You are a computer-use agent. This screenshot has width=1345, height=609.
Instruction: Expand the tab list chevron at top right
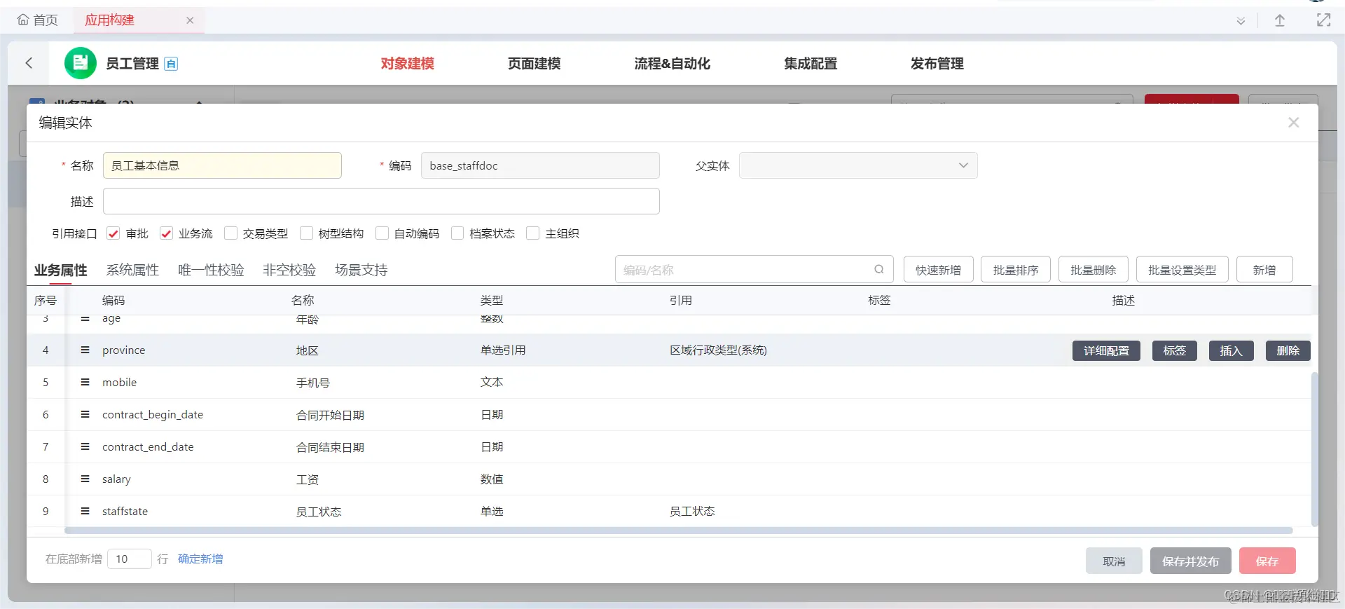[1241, 21]
